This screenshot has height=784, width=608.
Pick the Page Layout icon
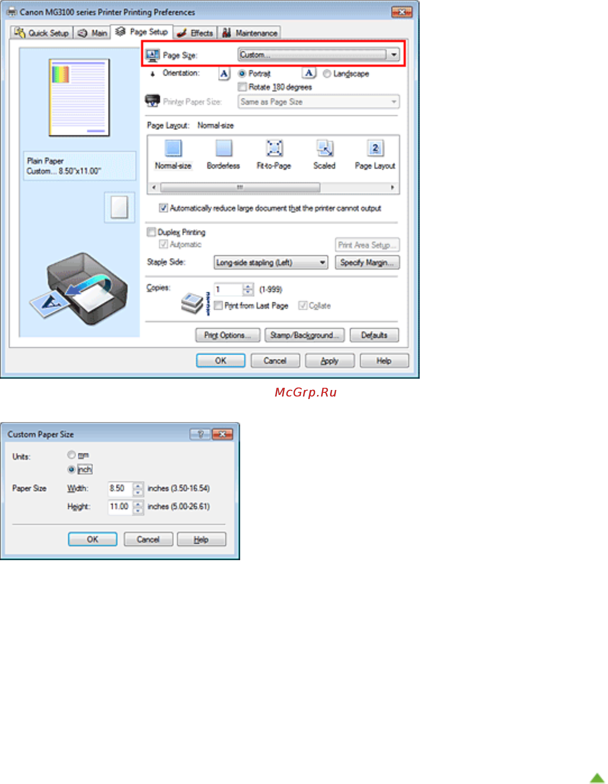click(x=375, y=148)
